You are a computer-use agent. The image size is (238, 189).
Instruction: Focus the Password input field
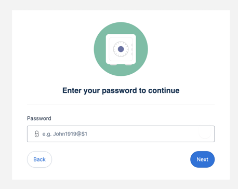pyautogui.click(x=121, y=134)
